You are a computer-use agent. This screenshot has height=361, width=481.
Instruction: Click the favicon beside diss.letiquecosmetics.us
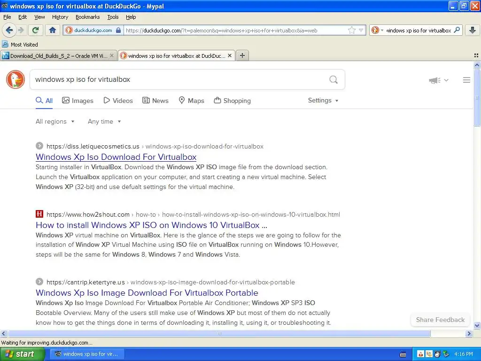(39, 146)
